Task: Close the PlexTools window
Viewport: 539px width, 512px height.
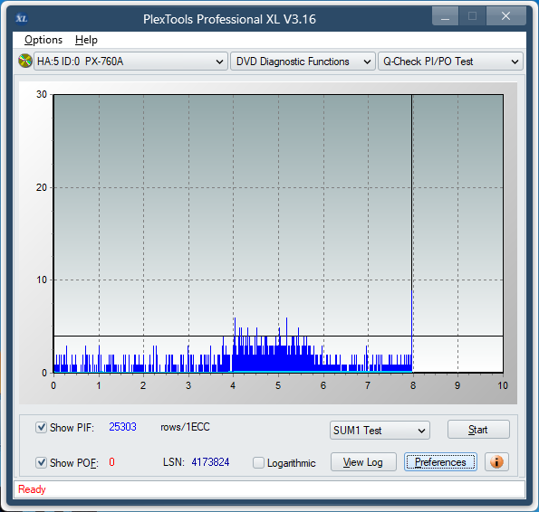Action: (x=505, y=16)
